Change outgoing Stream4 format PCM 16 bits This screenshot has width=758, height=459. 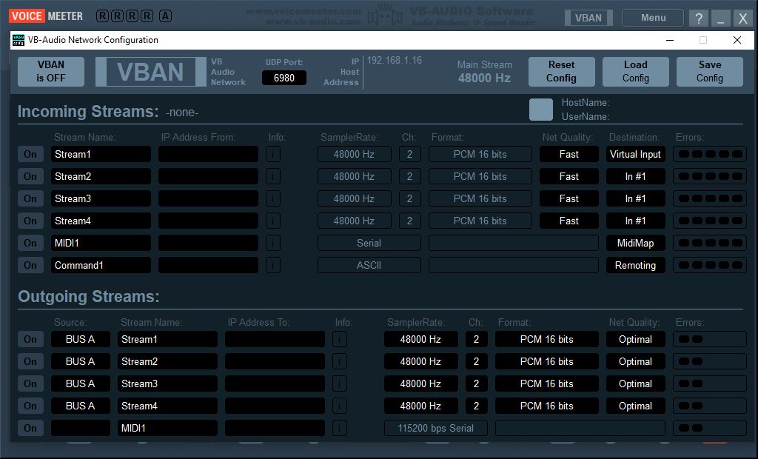[547, 406]
